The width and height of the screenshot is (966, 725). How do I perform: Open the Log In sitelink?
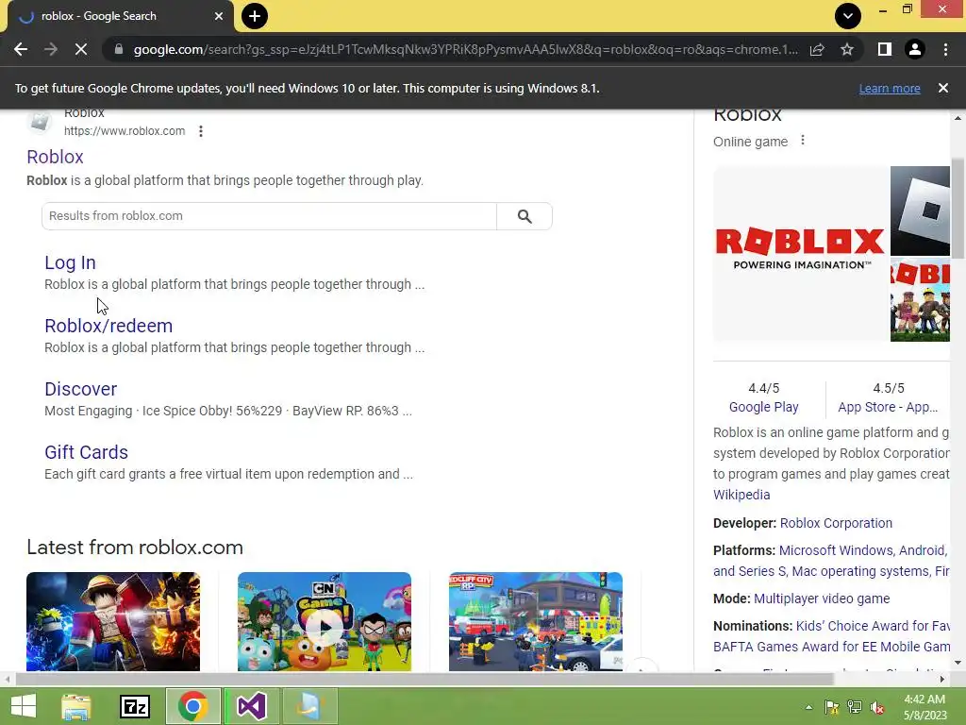(x=70, y=262)
